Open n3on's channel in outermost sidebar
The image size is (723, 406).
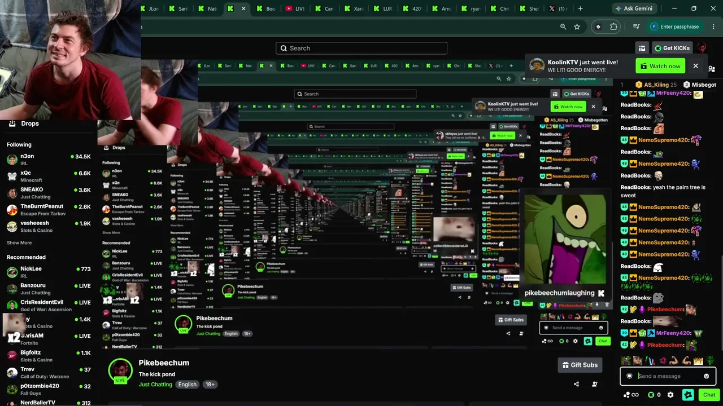click(x=49, y=160)
